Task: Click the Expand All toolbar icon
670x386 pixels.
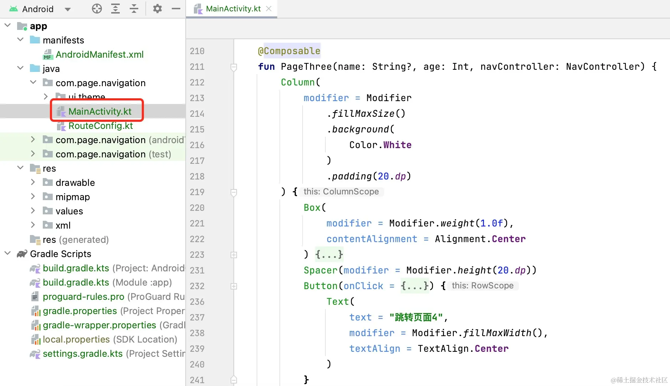Action: pos(115,9)
